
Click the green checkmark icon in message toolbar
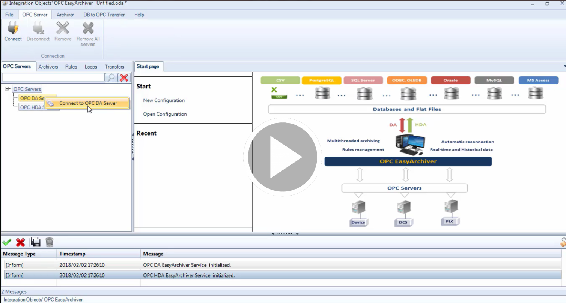point(7,242)
